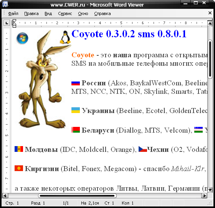Viewport: 215px width, 208px height.
Task: Click the coyote cartoon picture
Action: coord(45,79)
